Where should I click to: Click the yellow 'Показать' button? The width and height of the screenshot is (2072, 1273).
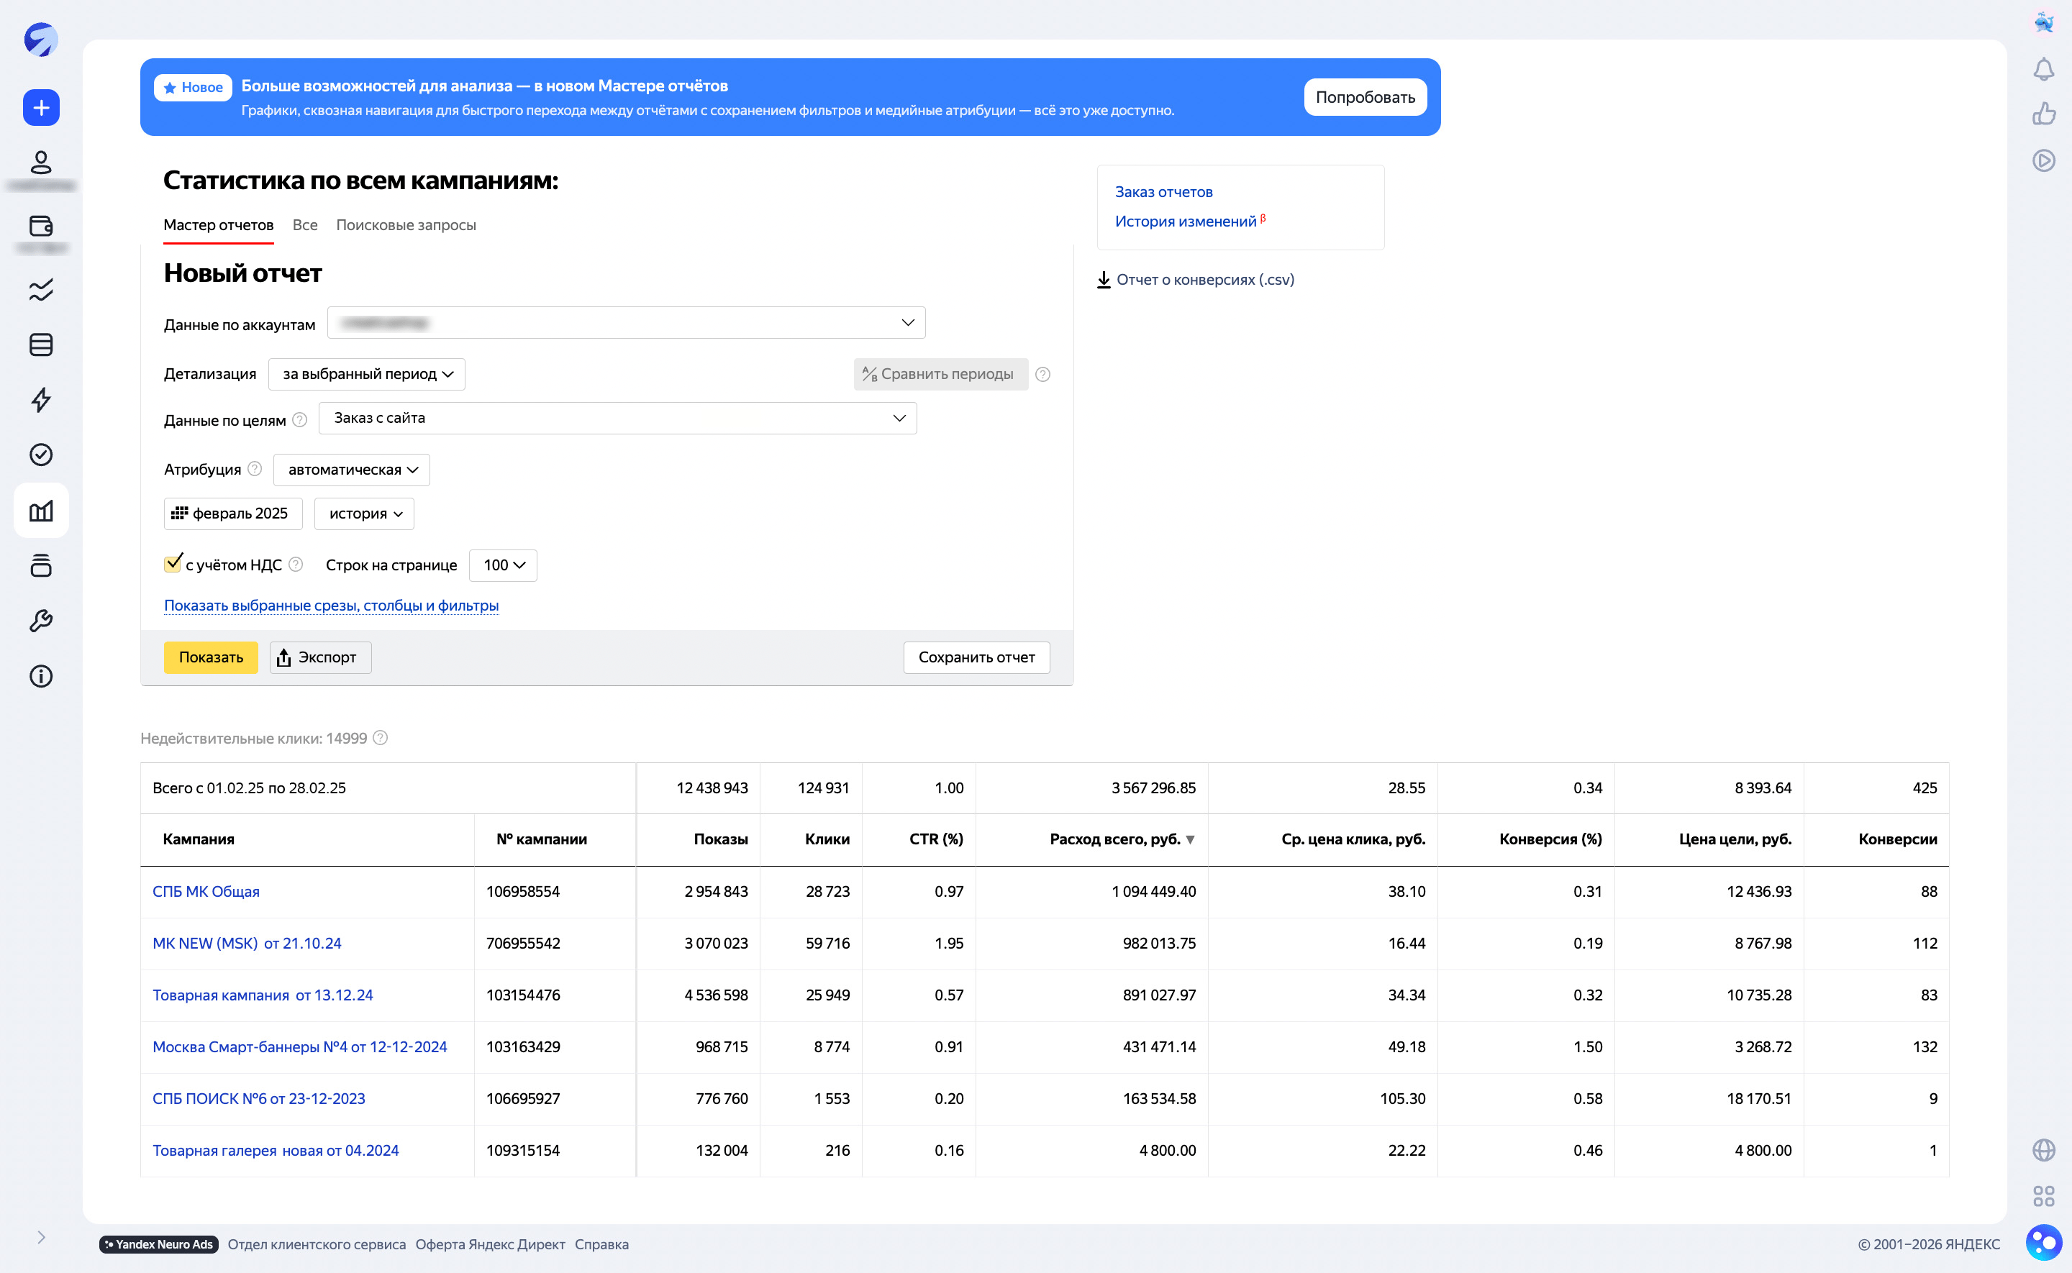pos(211,657)
